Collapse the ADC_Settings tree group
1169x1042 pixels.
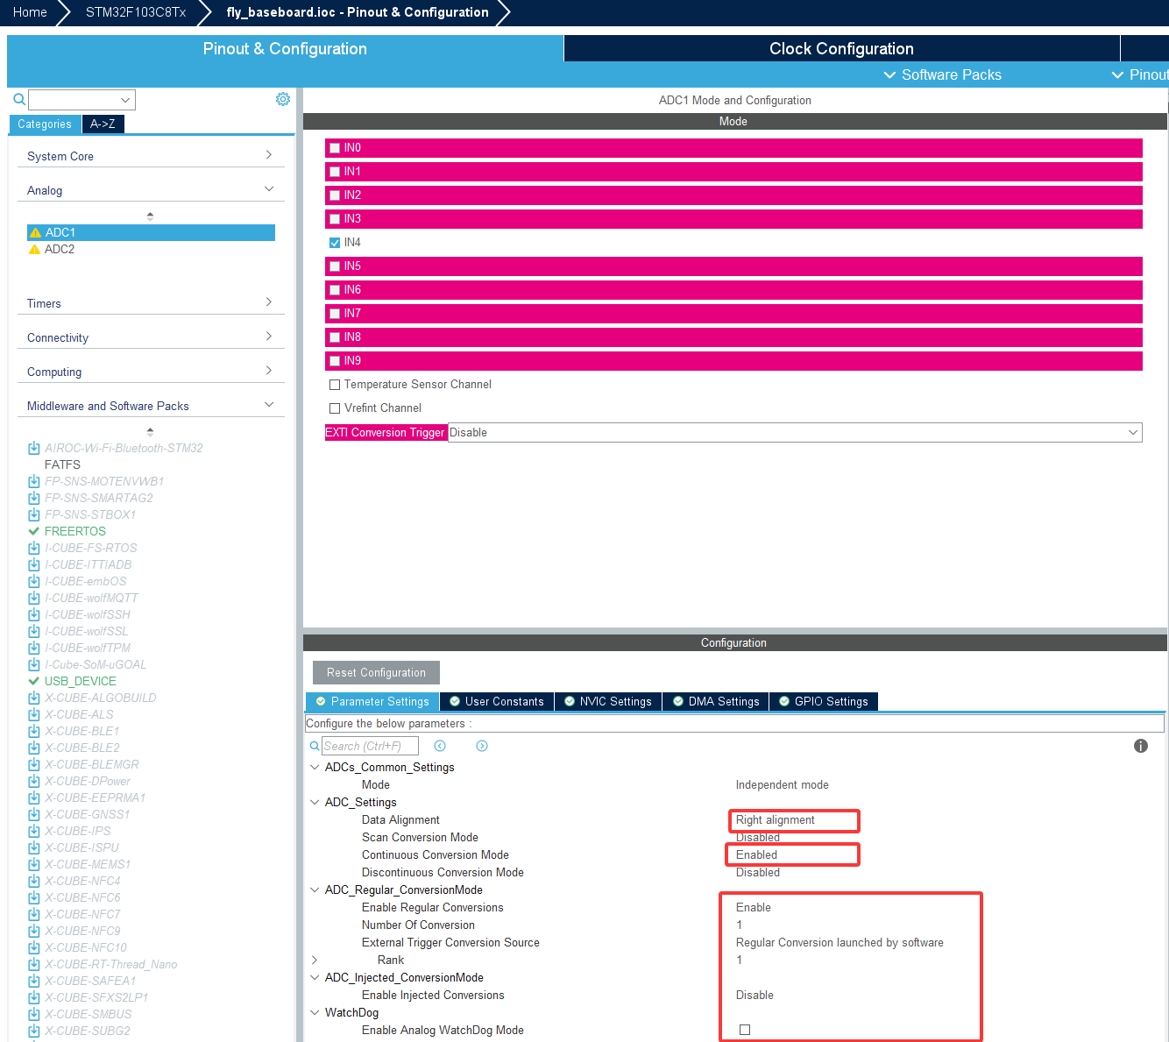(315, 802)
